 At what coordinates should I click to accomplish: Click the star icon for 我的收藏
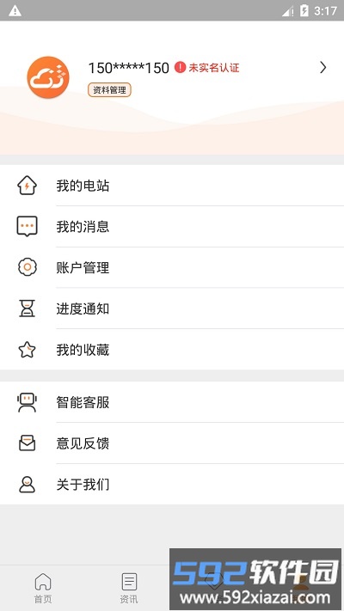click(x=27, y=350)
